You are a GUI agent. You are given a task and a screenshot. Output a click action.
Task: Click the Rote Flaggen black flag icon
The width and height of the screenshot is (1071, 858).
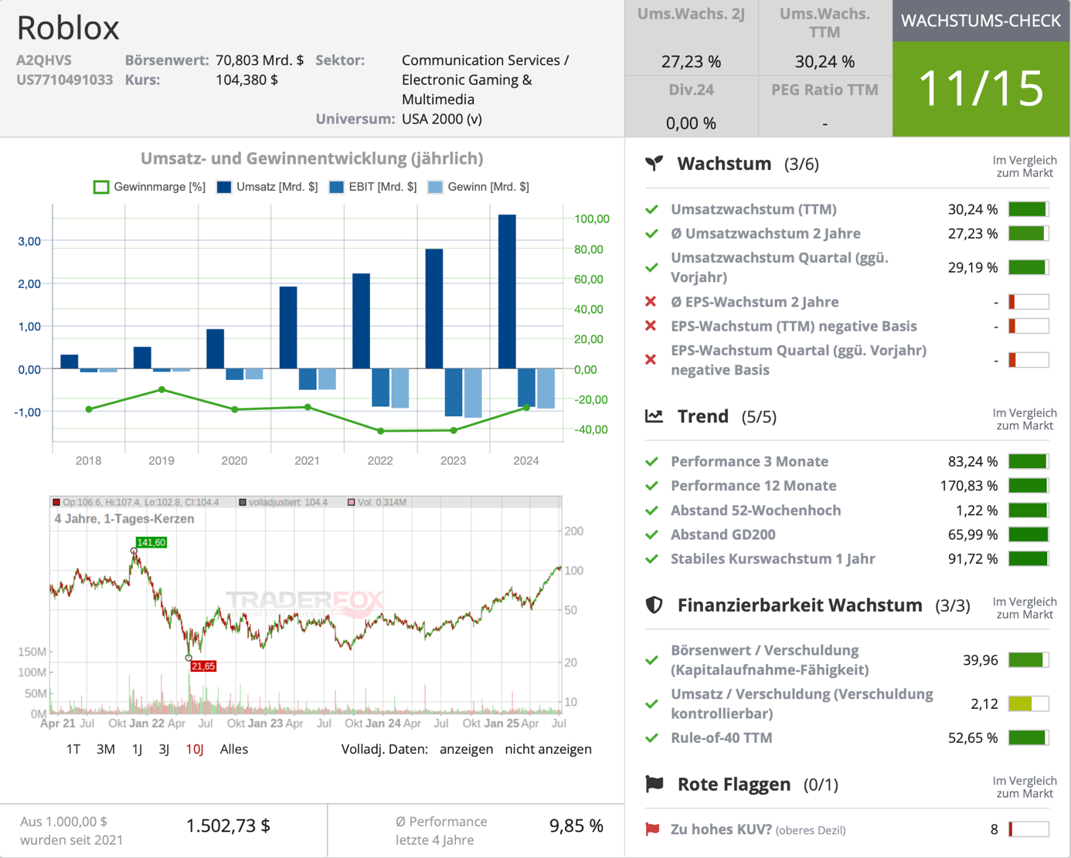(x=654, y=784)
